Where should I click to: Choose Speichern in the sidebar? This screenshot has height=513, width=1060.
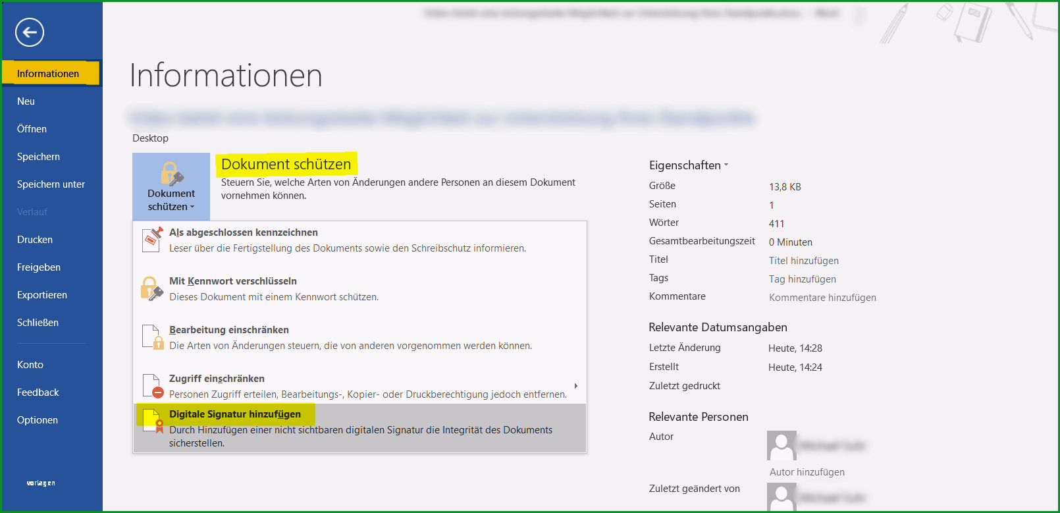51,156
